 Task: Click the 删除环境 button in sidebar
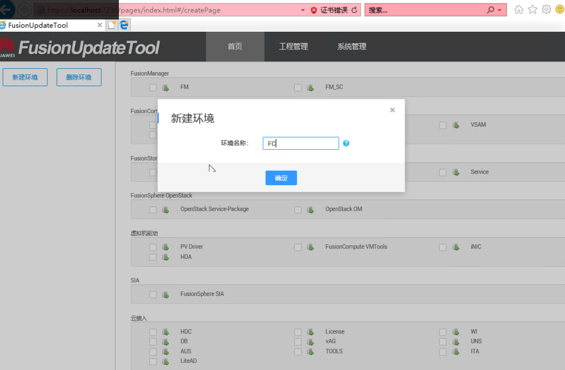[79, 77]
